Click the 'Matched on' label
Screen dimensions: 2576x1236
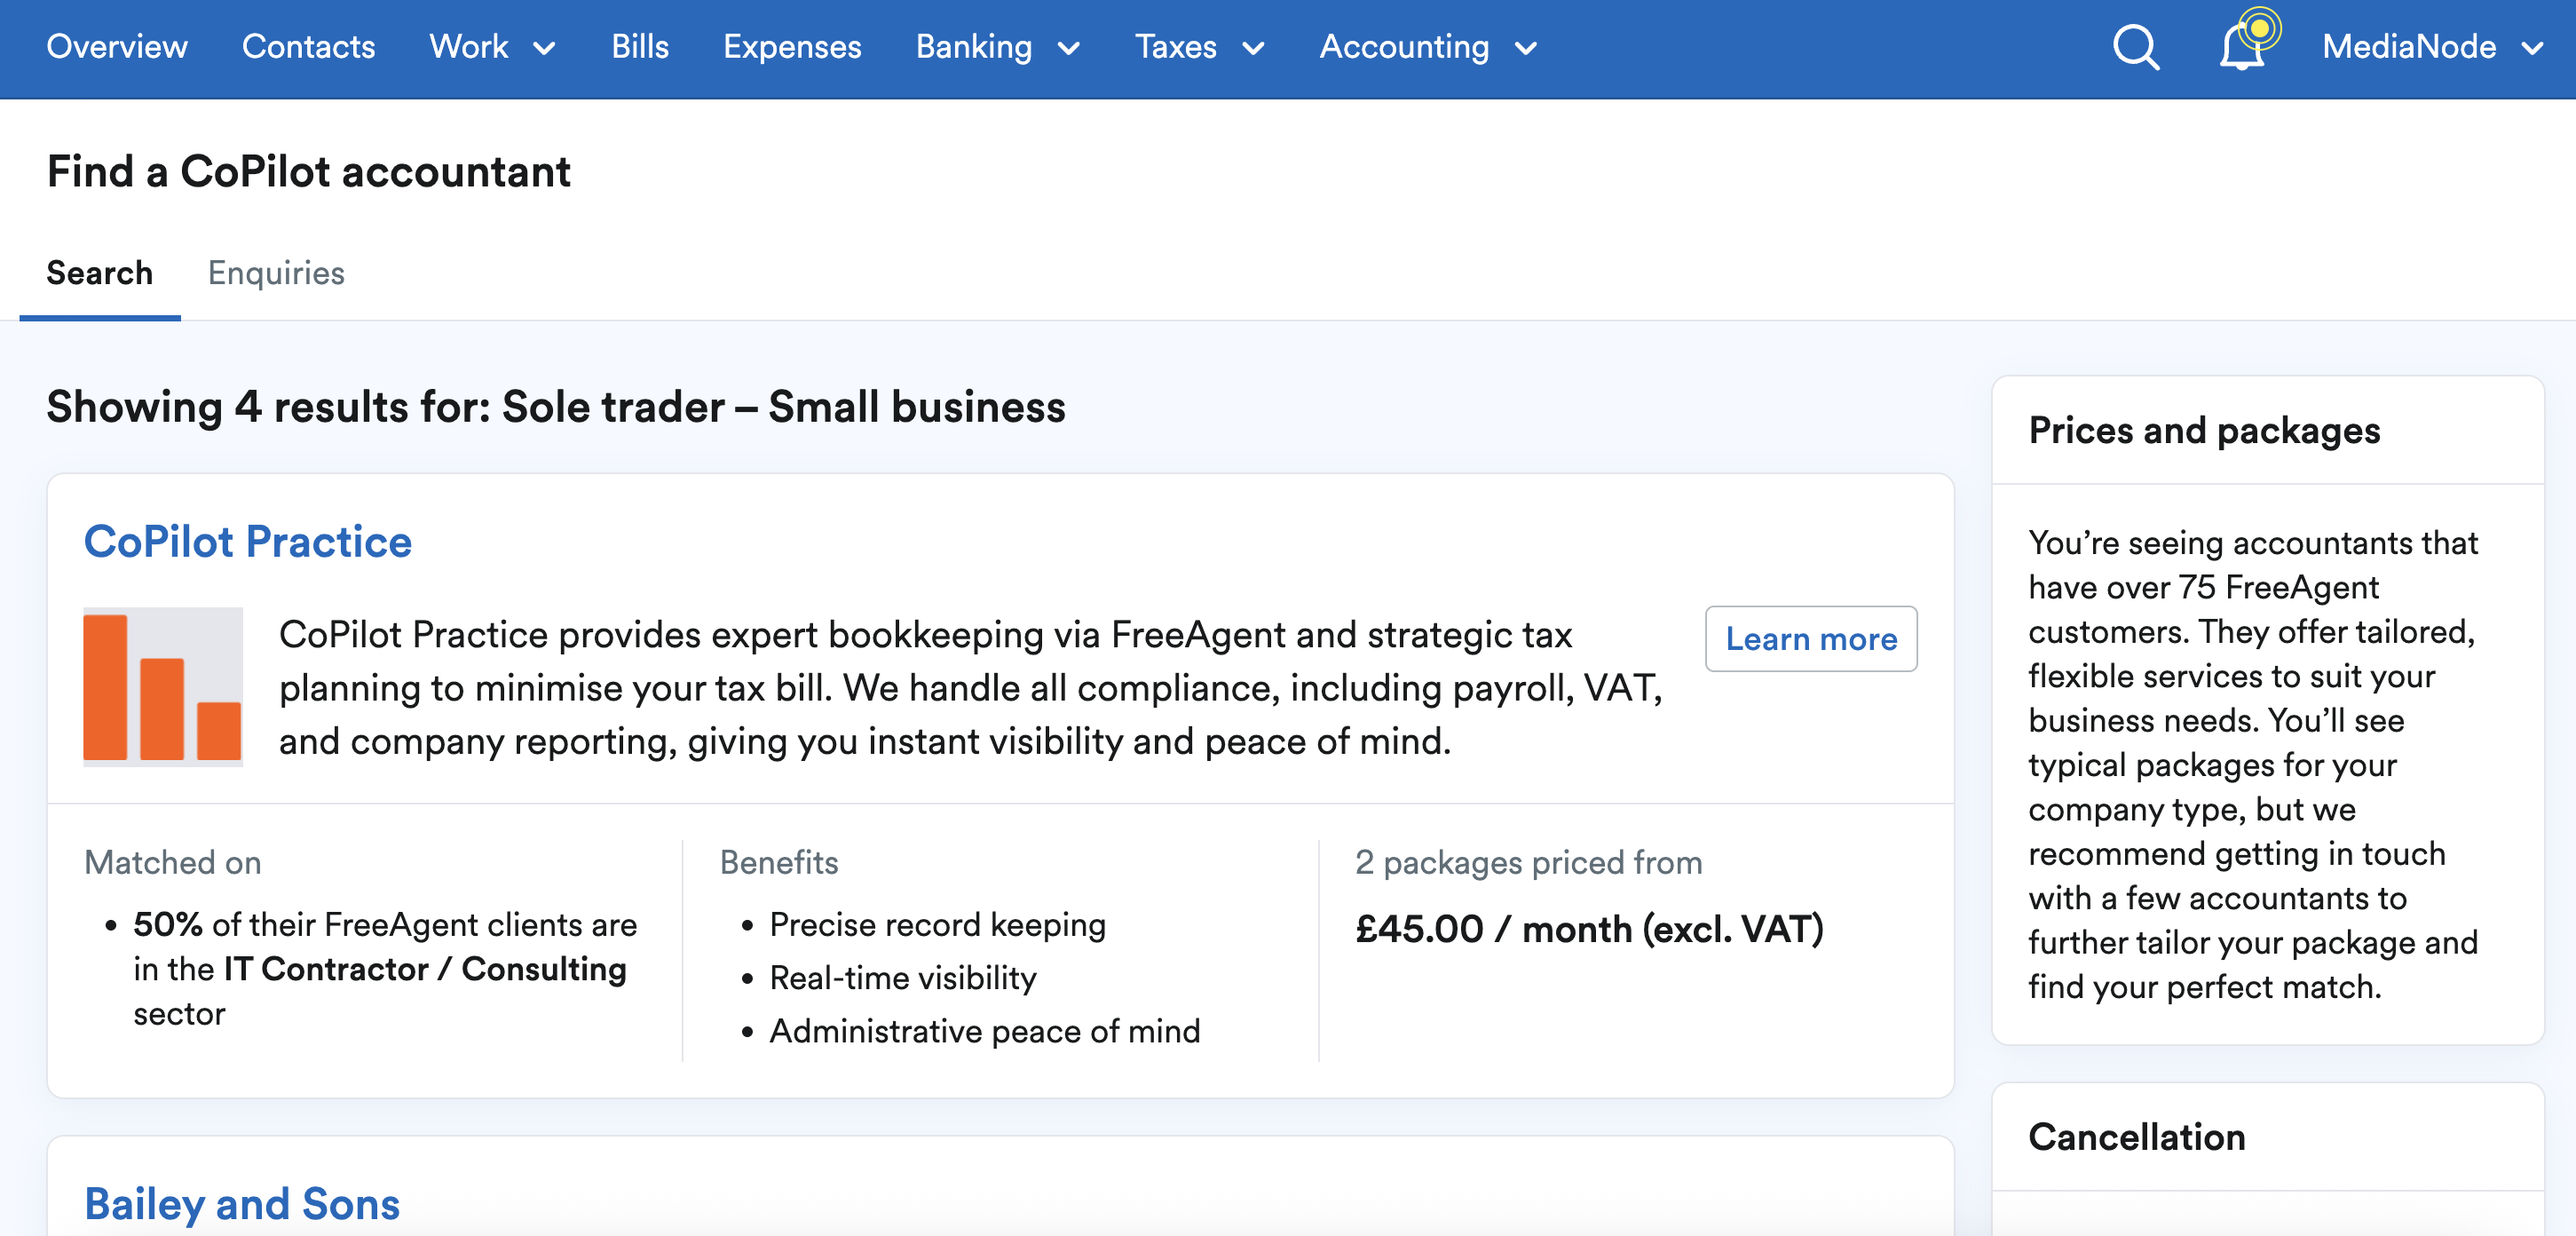(173, 862)
